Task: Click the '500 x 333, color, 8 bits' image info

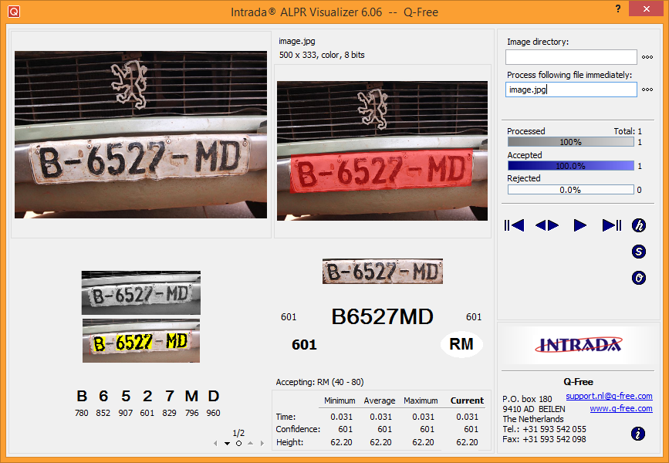Action: click(322, 55)
